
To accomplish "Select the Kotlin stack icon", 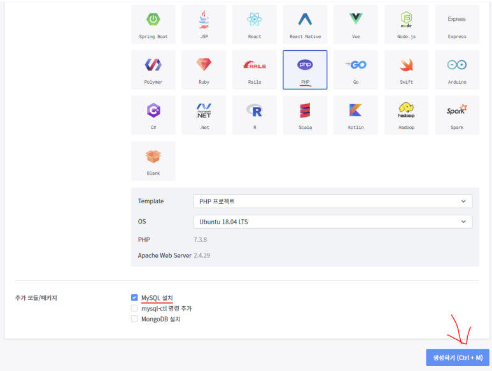I will point(356,110).
